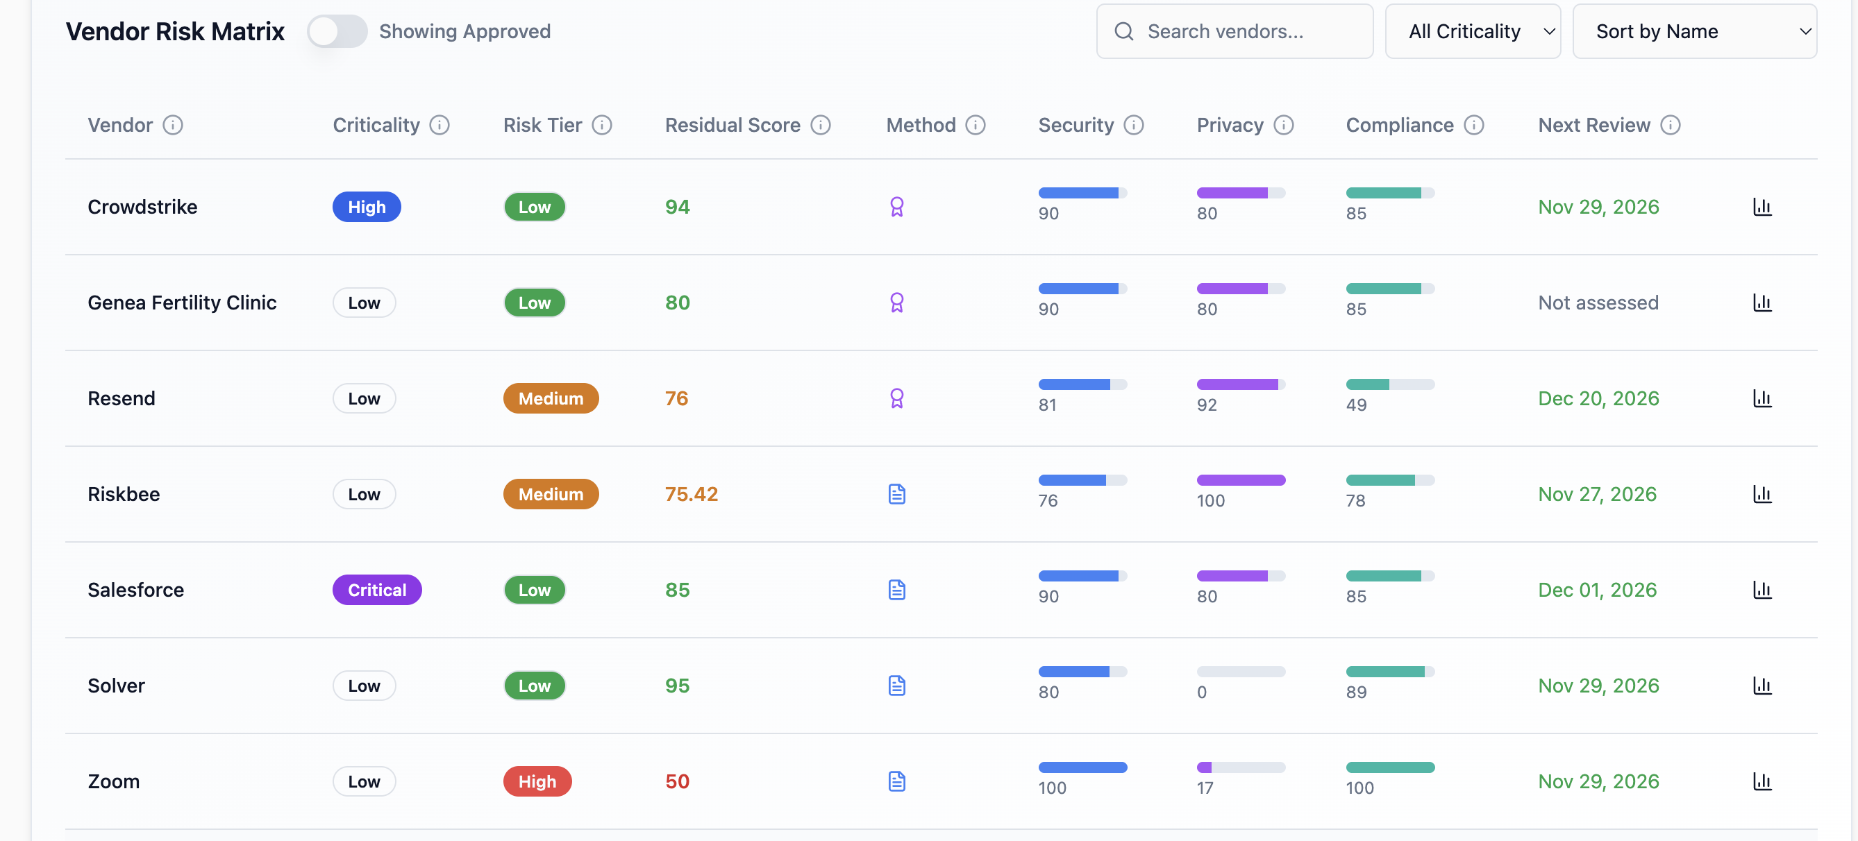This screenshot has height=841, width=1858.
Task: Click Resend's certification ribbon method icon
Action: click(x=896, y=398)
